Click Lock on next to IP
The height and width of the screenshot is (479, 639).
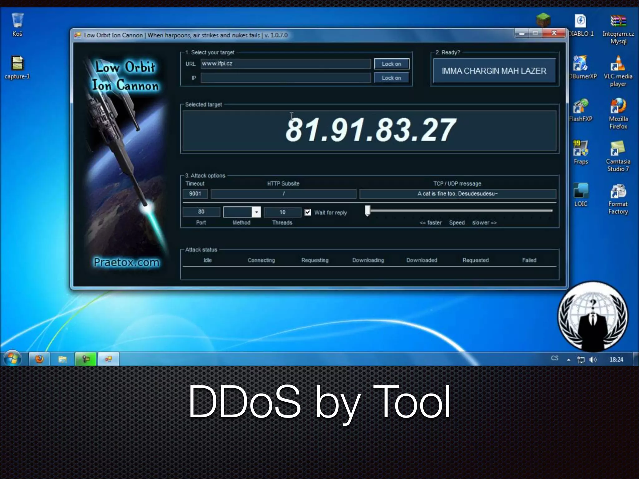coord(392,78)
